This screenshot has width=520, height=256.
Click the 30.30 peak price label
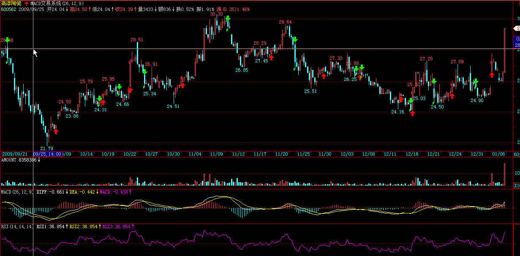[x=216, y=14]
